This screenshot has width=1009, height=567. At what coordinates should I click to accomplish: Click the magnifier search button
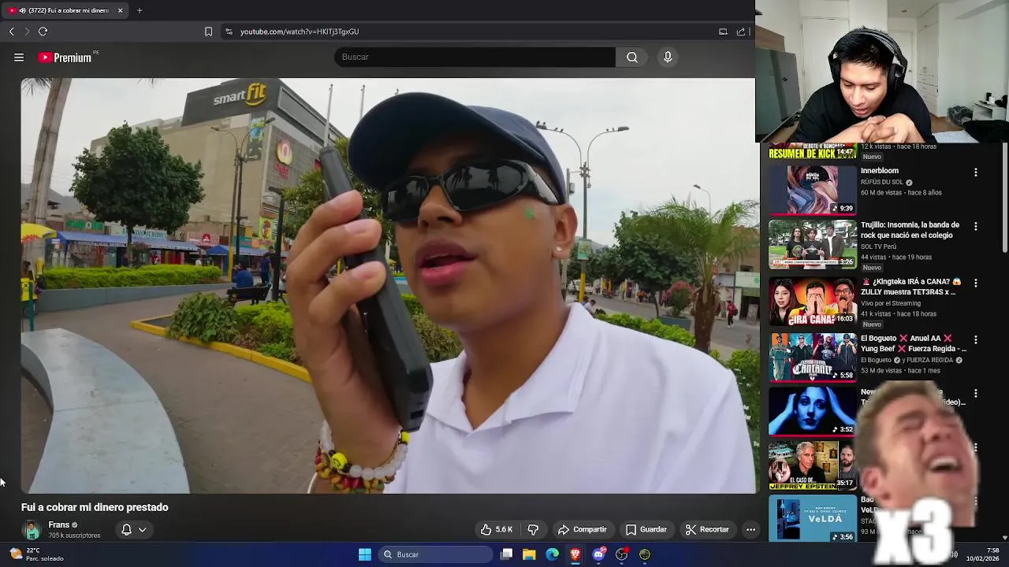pos(632,57)
